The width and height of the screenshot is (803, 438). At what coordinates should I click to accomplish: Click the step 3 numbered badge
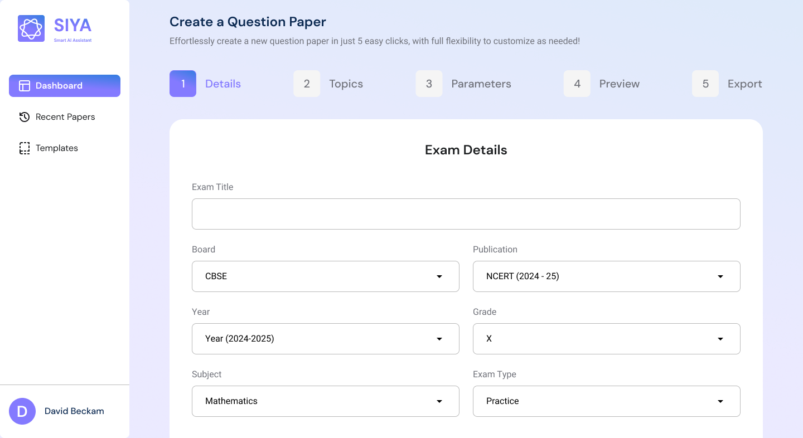coord(429,83)
